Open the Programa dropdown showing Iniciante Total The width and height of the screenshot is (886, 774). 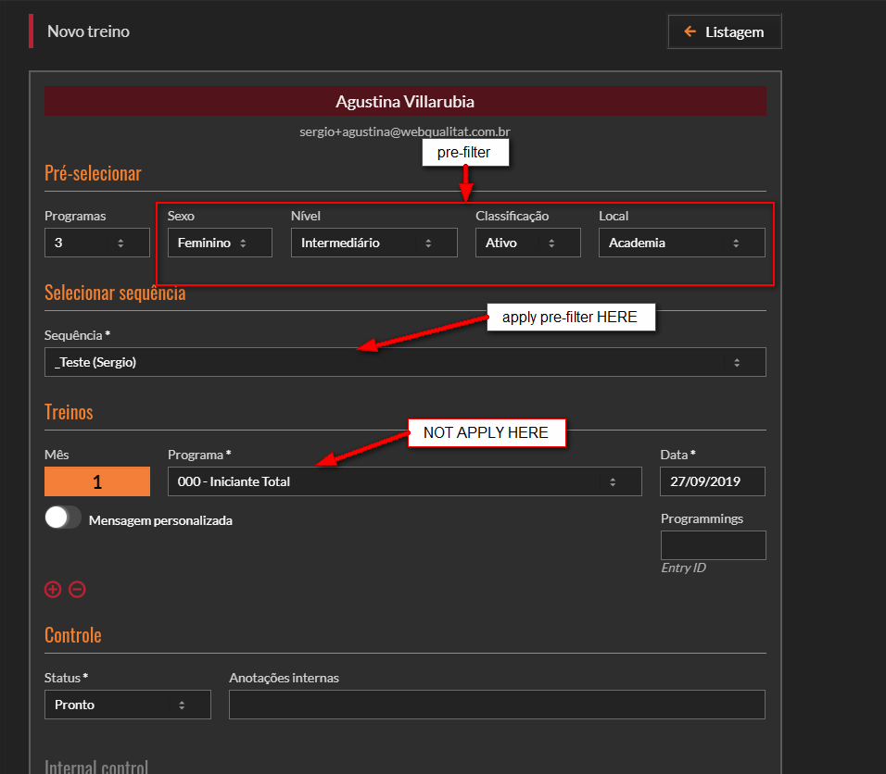[x=404, y=481]
